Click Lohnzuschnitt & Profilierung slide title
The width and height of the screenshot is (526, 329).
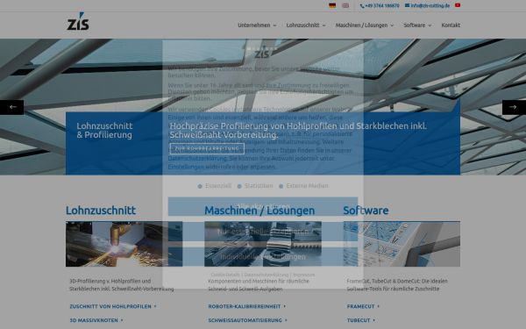tap(104, 130)
